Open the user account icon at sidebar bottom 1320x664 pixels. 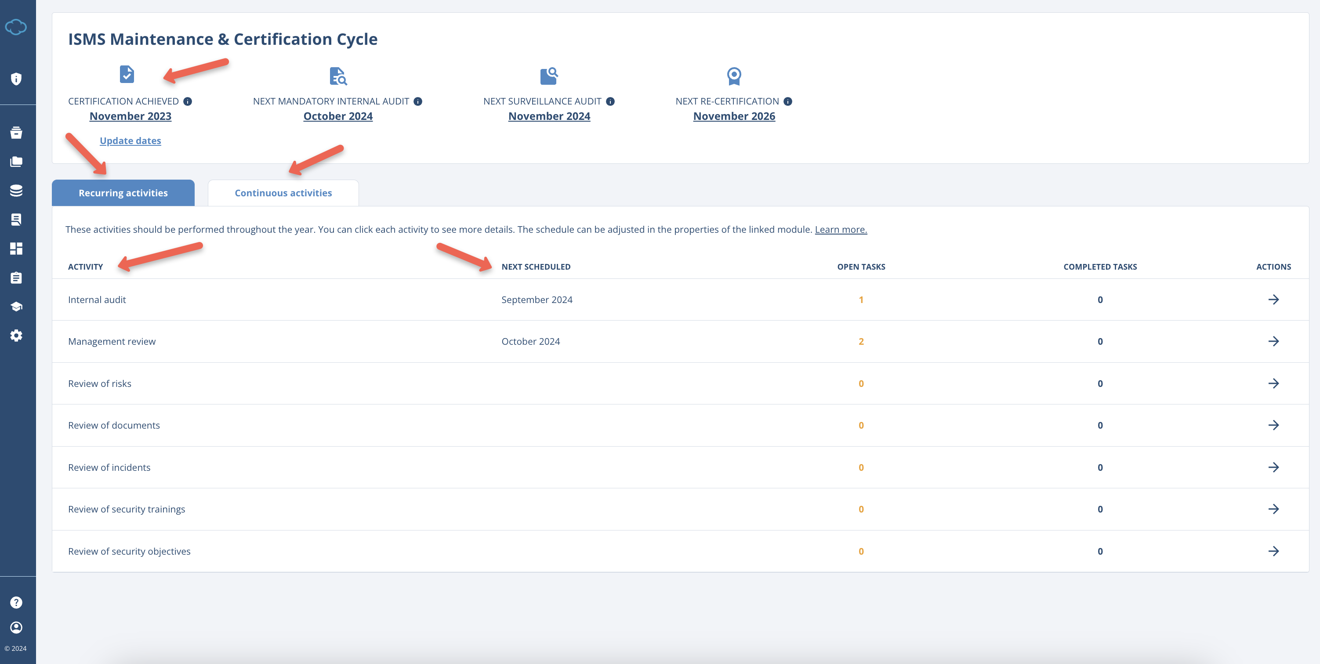(x=16, y=627)
